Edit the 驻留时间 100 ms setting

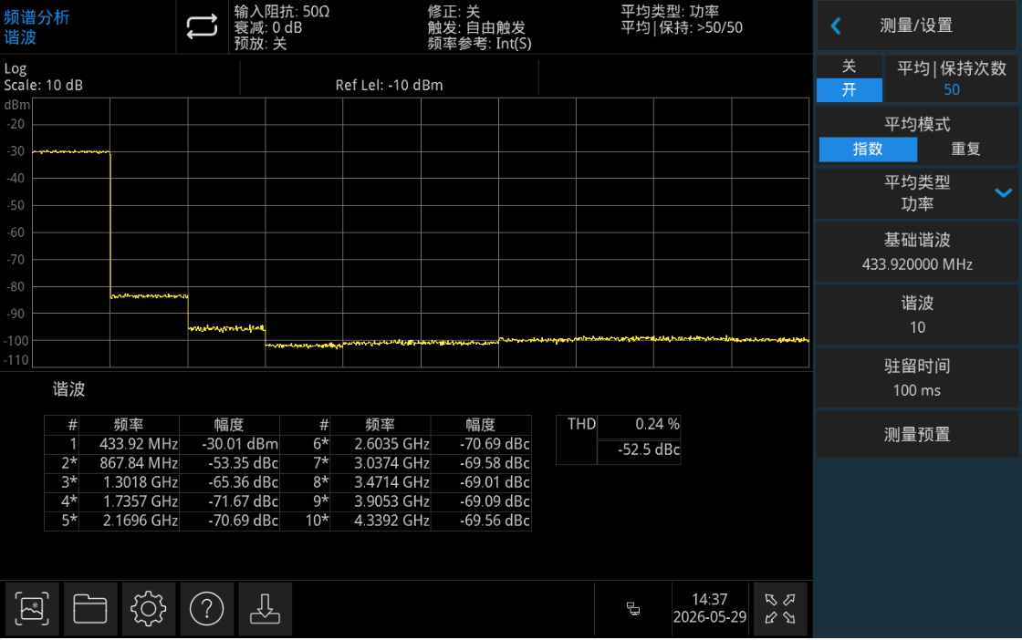point(917,378)
